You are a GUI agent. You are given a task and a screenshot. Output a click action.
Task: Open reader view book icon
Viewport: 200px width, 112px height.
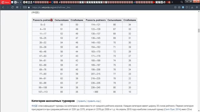point(175,7)
